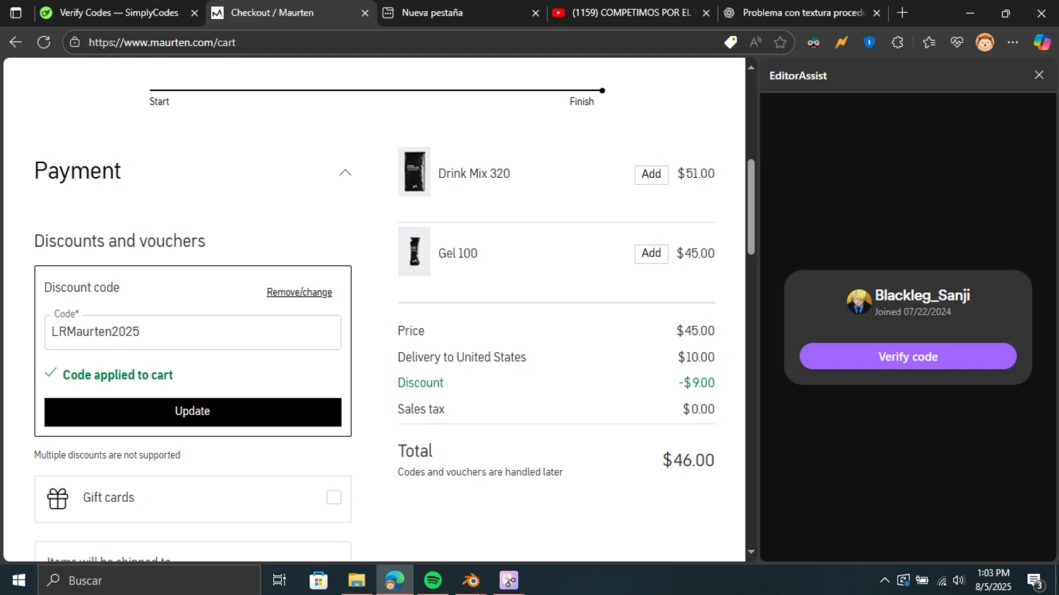Open the tab actions menu icon

[x=16, y=13]
